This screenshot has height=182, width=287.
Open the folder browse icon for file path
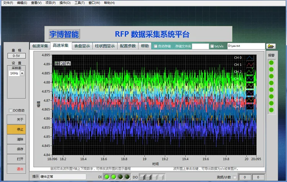(271, 46)
